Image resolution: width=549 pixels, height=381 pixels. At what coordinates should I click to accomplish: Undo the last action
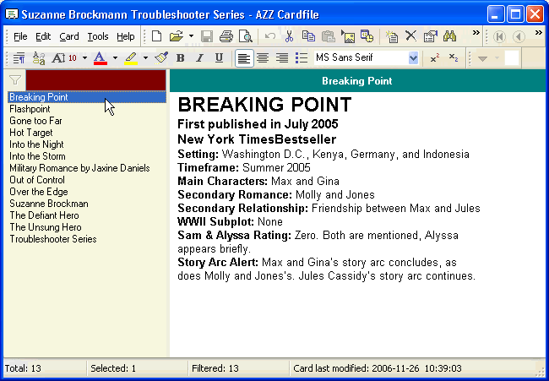(270, 36)
